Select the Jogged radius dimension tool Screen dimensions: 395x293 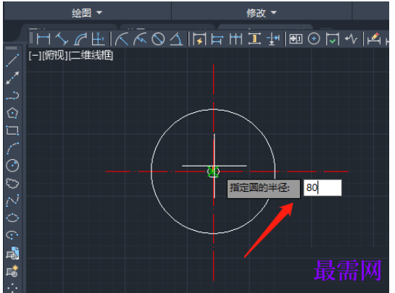click(140, 39)
